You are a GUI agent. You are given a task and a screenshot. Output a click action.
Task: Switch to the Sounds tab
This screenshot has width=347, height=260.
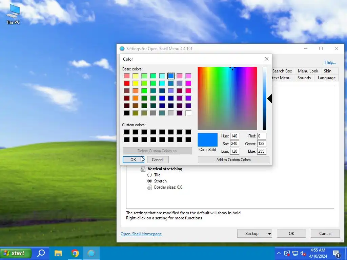tap(304, 78)
